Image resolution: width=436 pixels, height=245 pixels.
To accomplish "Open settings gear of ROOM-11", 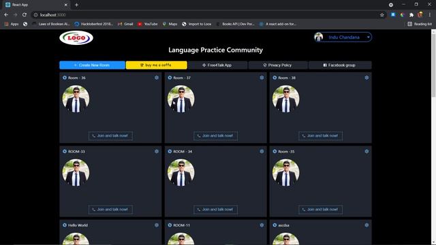I will pyautogui.click(x=262, y=225).
